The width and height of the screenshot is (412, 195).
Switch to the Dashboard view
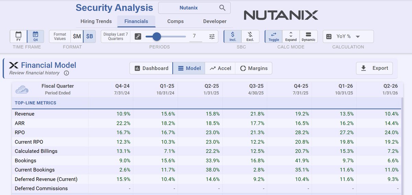151,68
